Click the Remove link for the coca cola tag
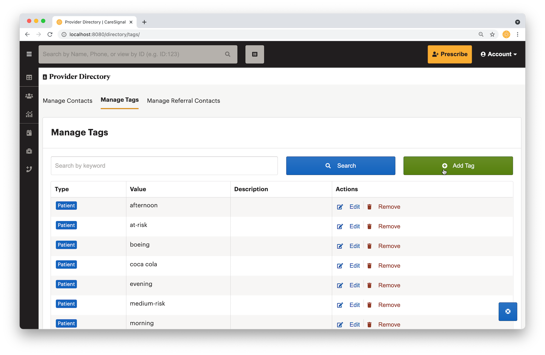This screenshot has width=545, height=355. [389, 266]
